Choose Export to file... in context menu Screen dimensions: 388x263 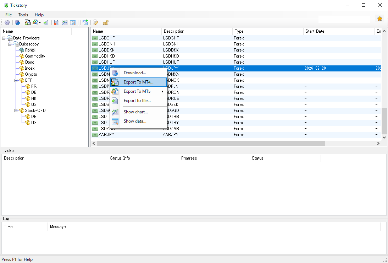pyautogui.click(x=139, y=100)
